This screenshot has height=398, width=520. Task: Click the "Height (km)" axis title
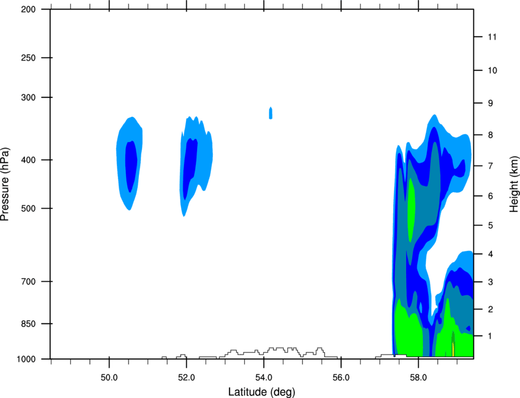coord(514,184)
